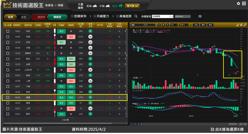Toggle the 月線壓力 checkbox

pyautogui.click(x=95, y=16)
